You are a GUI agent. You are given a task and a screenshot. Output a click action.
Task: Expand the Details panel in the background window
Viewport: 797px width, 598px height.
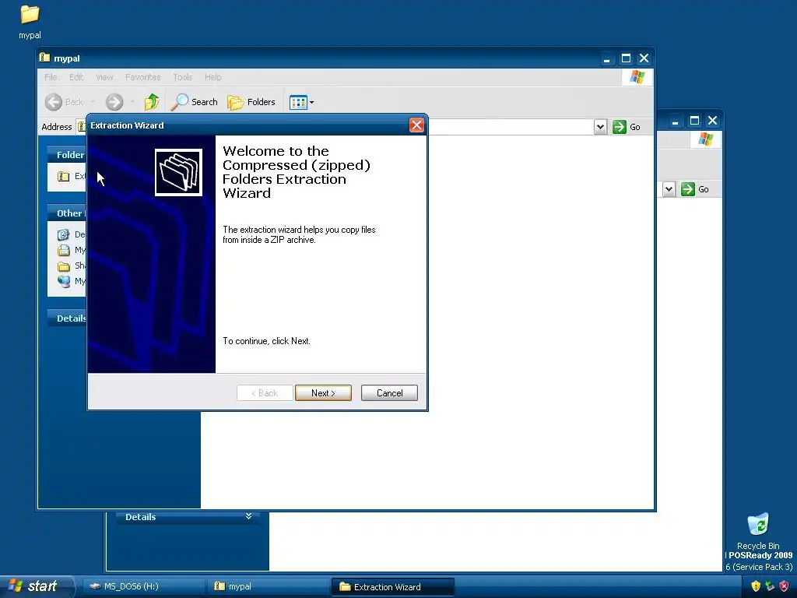(x=248, y=516)
